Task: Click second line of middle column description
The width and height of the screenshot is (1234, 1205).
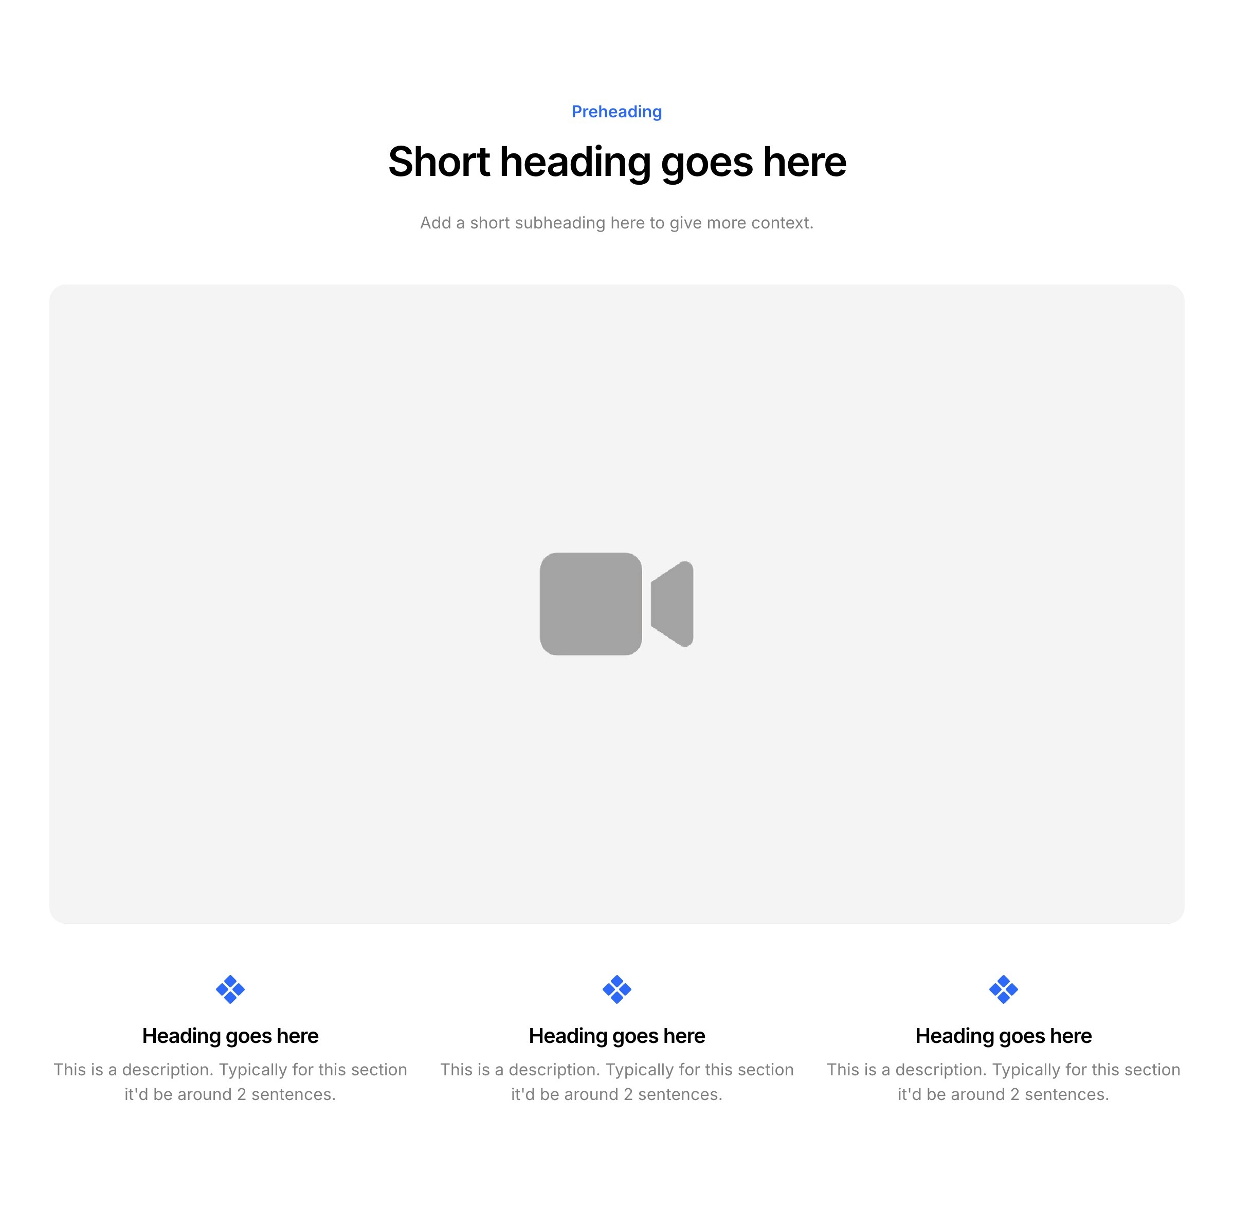Action: coord(616,1094)
